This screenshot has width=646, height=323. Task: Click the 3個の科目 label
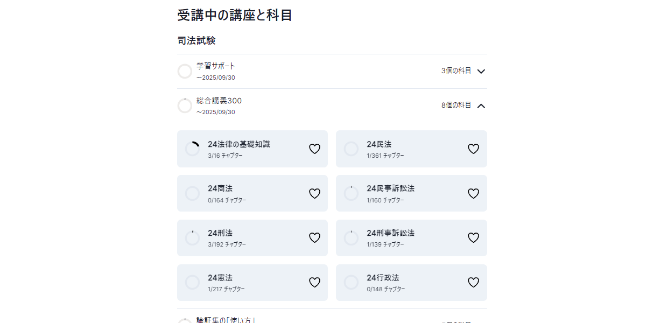pos(456,71)
